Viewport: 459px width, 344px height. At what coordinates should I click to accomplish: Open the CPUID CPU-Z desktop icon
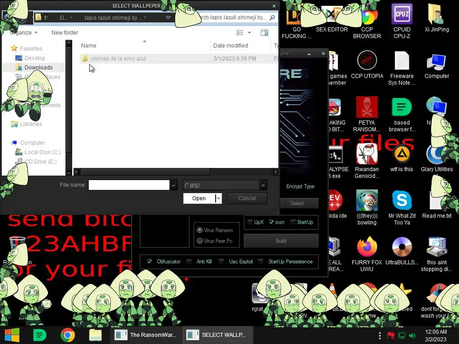402,21
